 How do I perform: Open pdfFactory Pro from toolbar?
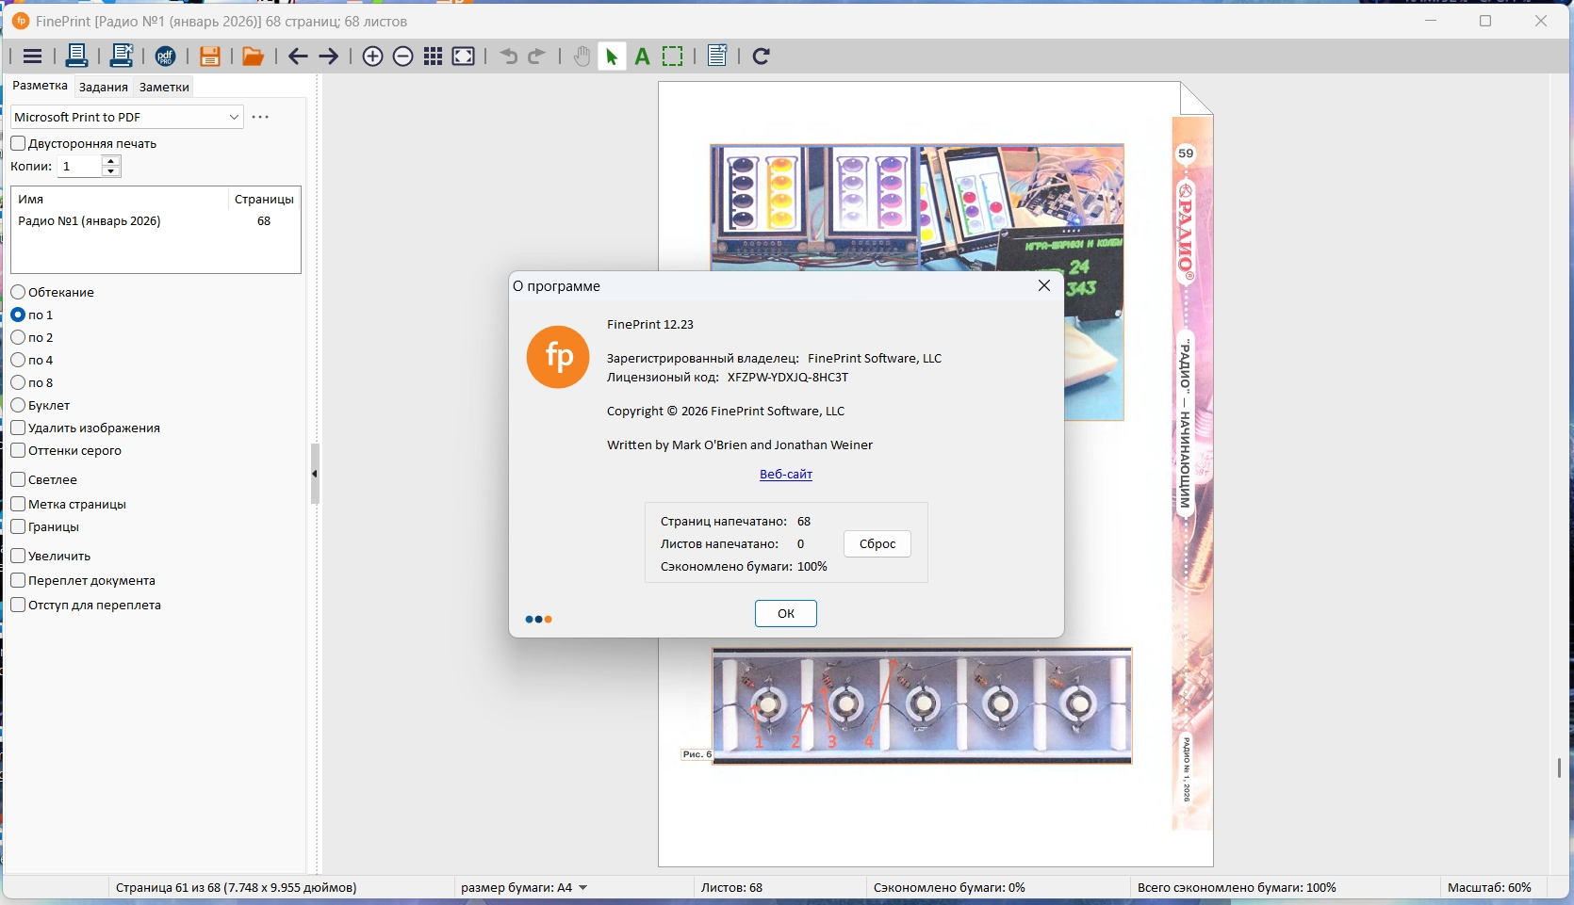click(165, 57)
